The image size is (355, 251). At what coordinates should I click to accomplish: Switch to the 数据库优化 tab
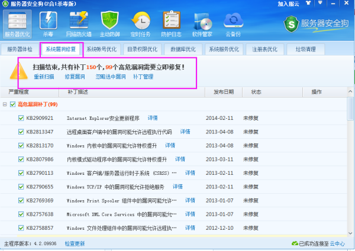183,49
